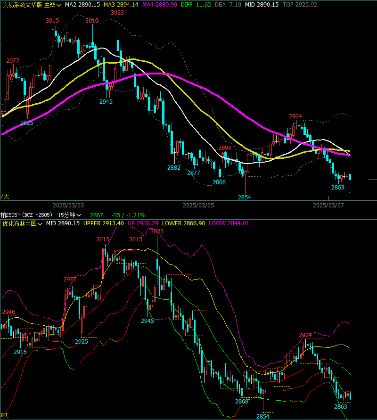377x420 pixels.
Task: Click the 7天 range label
Action: point(5,197)
